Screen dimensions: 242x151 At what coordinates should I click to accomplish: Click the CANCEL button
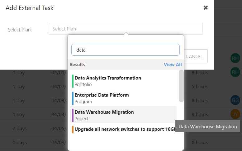195,56
